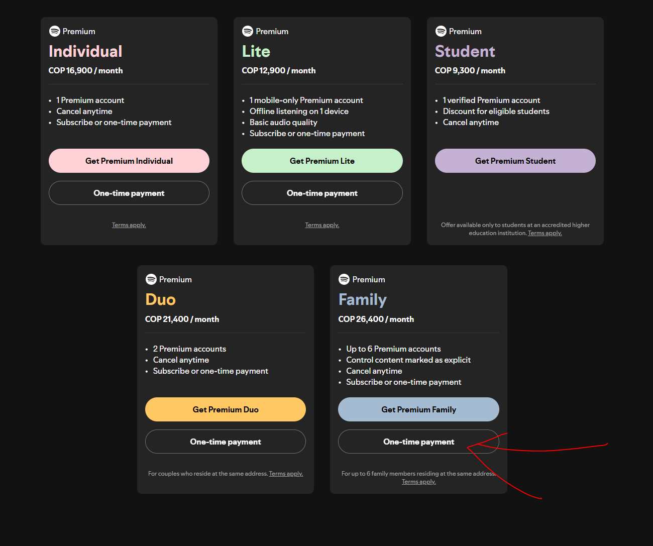Click '1 verified Premium account' bullet

point(491,100)
